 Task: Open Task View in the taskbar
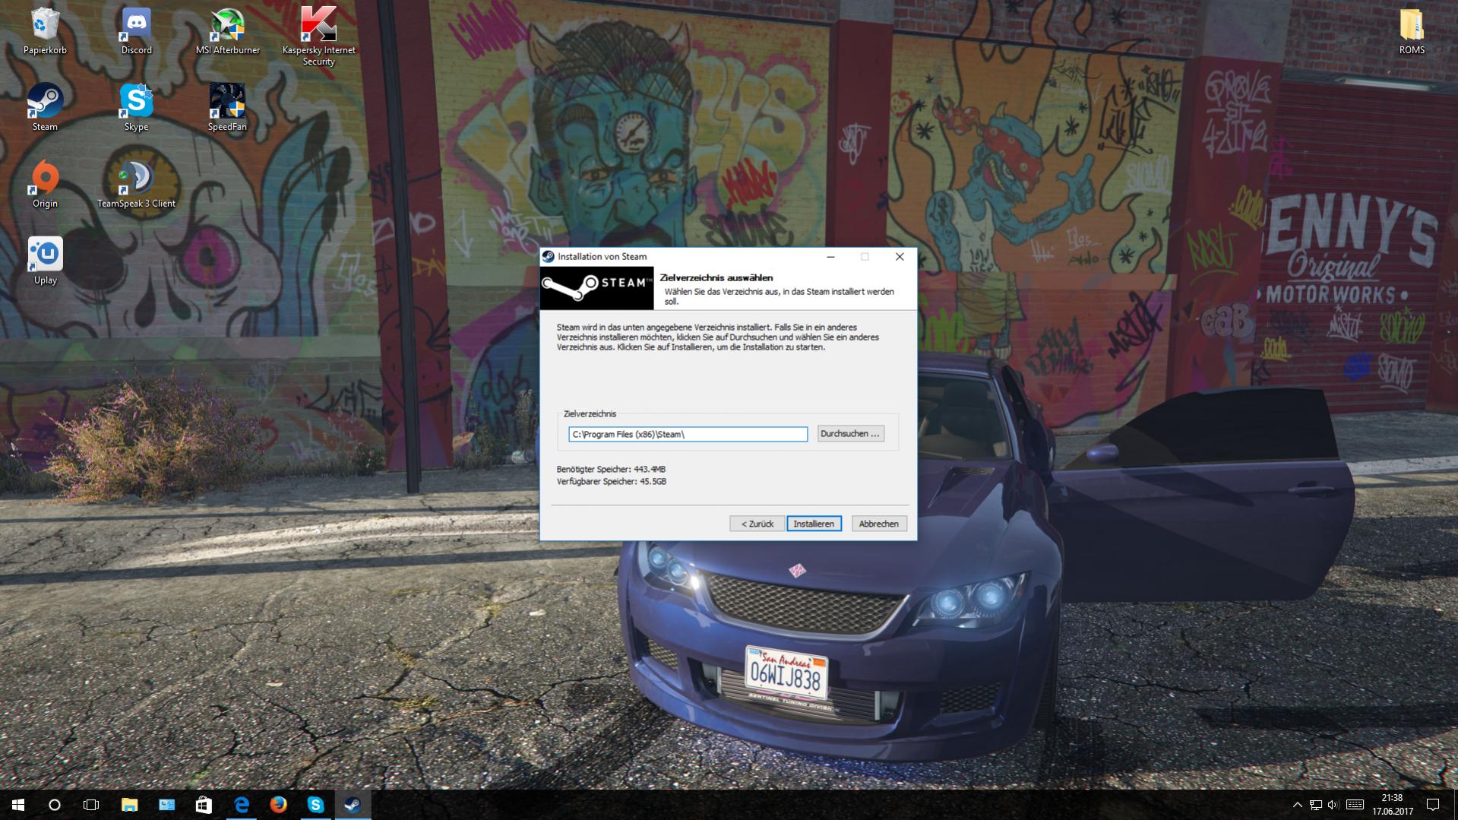tap(91, 805)
